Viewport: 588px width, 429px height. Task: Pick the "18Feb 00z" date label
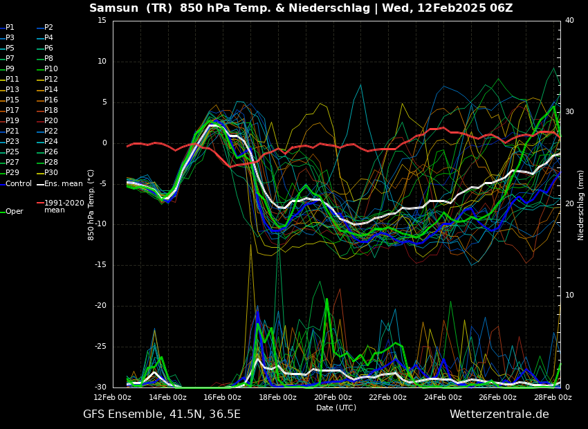(x=278, y=397)
